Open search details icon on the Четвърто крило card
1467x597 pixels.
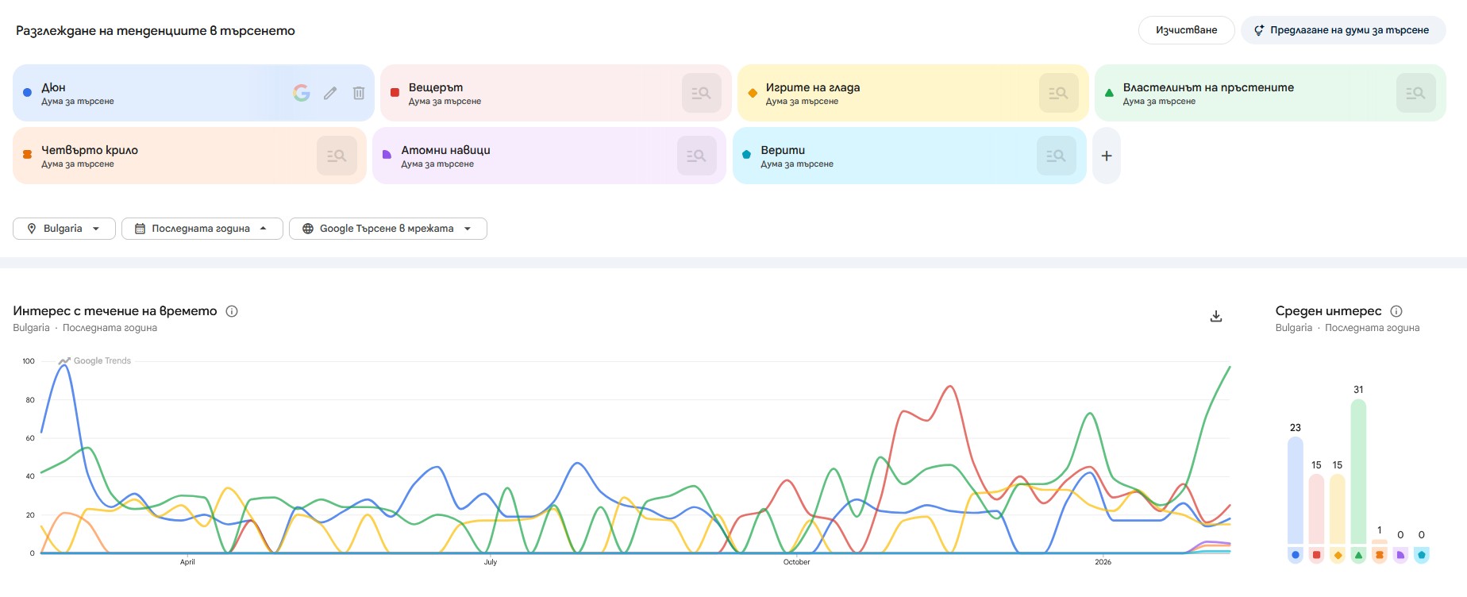pos(337,156)
